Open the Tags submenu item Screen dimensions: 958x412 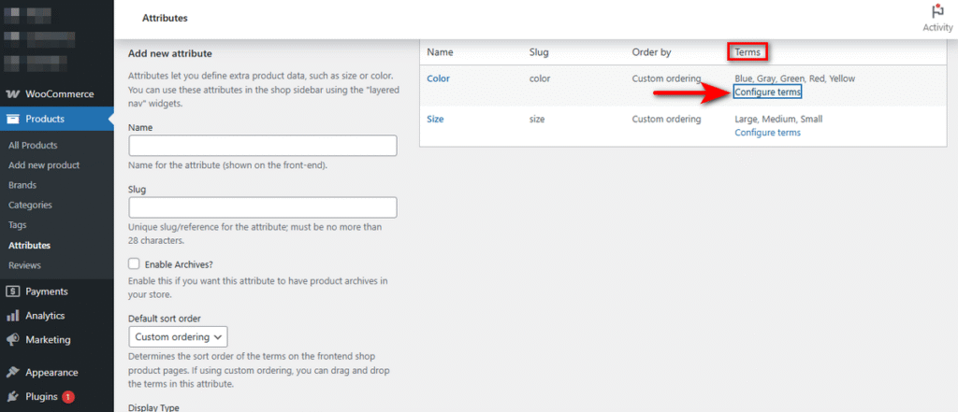click(18, 225)
